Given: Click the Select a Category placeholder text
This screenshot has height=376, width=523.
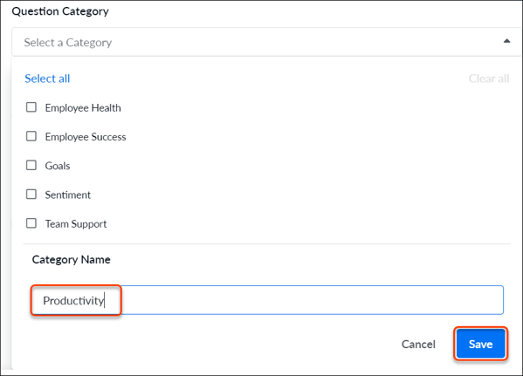Looking at the screenshot, I should click(x=68, y=43).
